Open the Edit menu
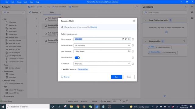The height and width of the screenshot is (109, 195). coord(13,2)
